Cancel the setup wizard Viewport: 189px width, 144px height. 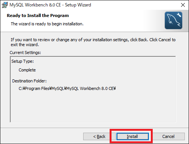168,136
